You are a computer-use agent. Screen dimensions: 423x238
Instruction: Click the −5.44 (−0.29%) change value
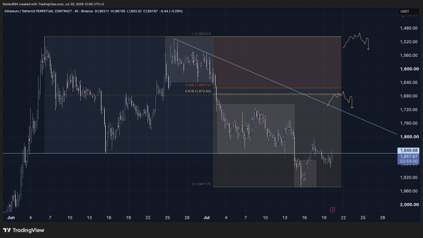tap(171, 11)
